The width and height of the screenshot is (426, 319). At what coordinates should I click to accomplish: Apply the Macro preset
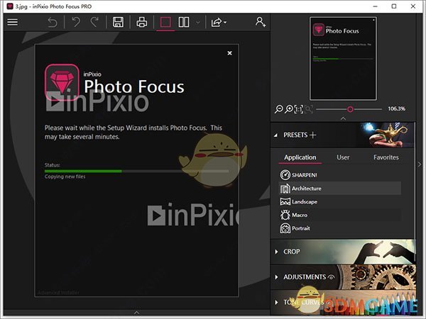[340, 215]
